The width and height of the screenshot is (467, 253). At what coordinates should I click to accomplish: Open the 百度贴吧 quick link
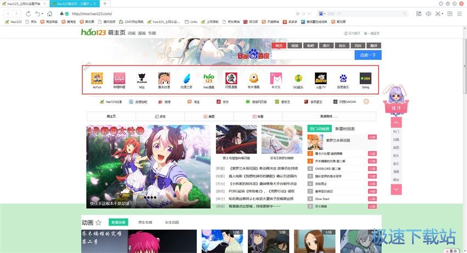point(138,102)
